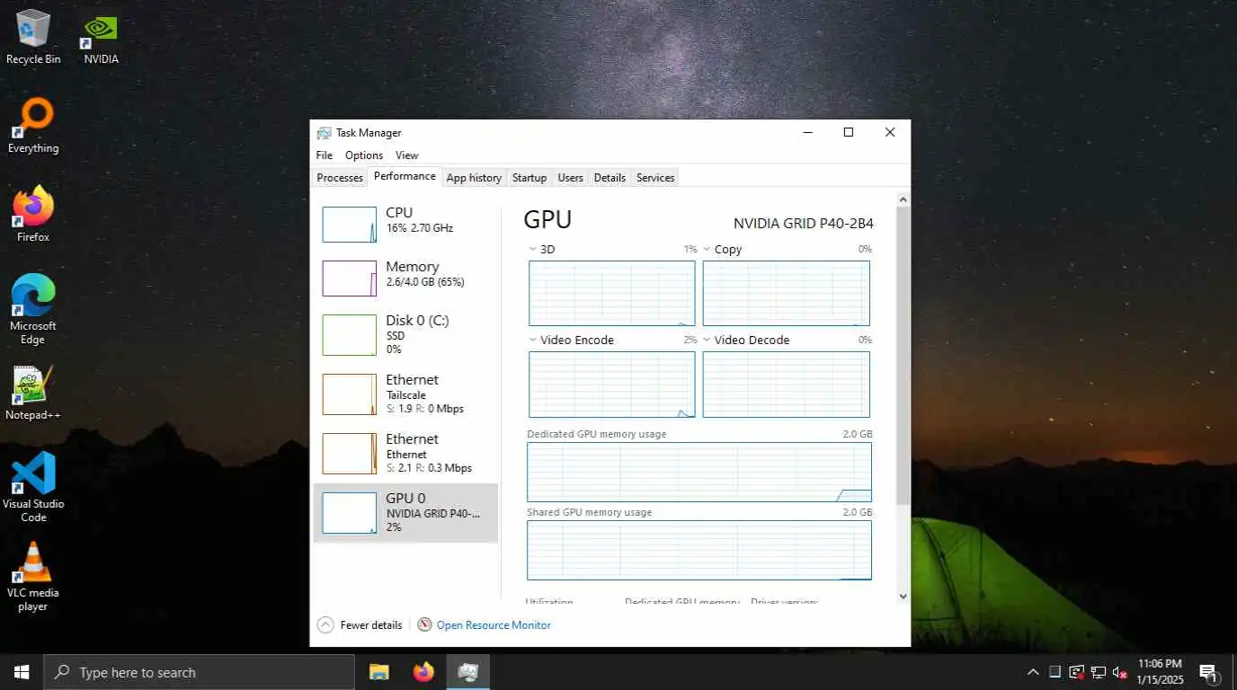Open the notification center icon
Viewport: 1237px width, 690px height.
(1209, 672)
